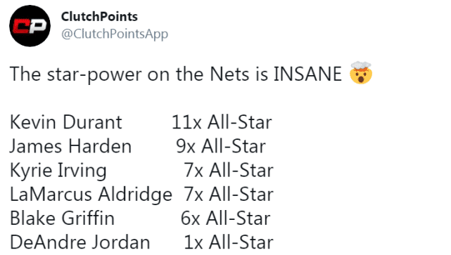Select the James Harden name text

click(x=70, y=146)
